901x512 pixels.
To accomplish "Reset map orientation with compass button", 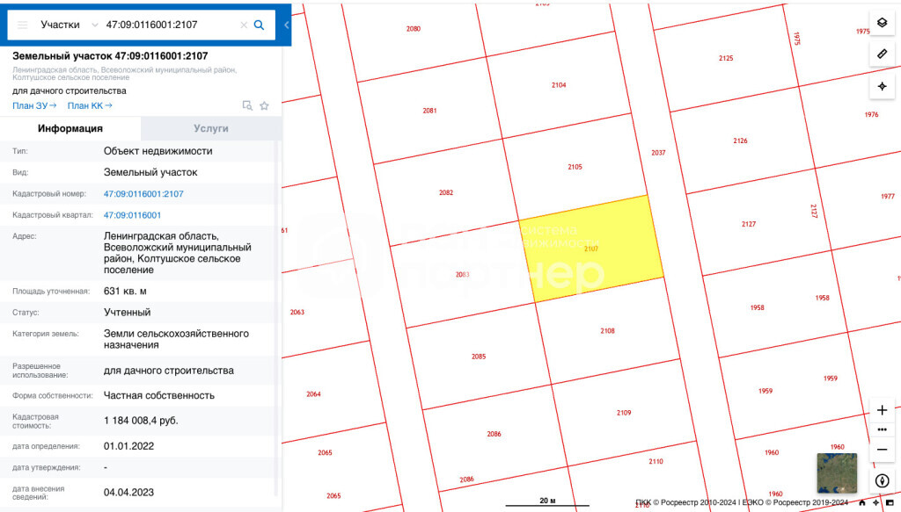I will click(x=882, y=481).
